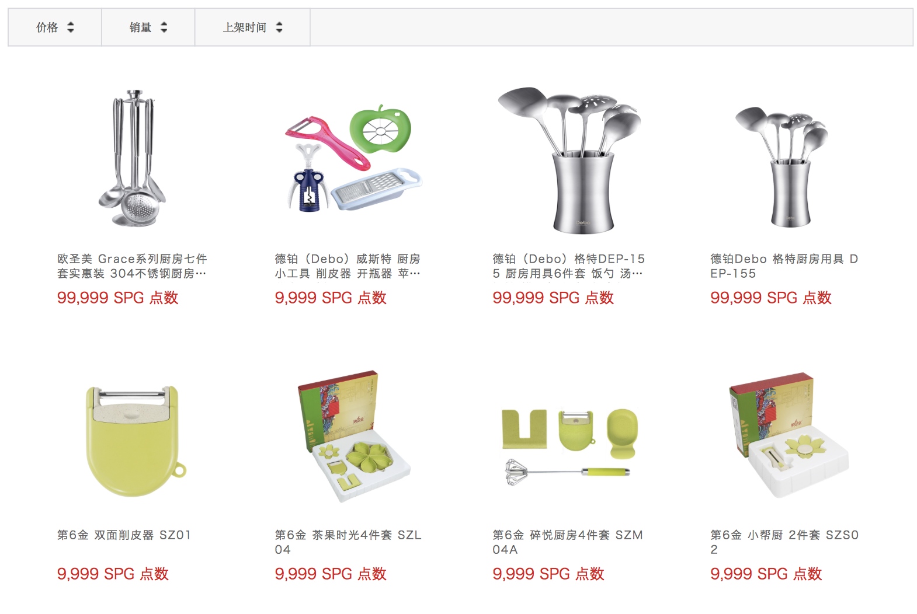Open the 茶果时光4件套 gift box image

coord(353,435)
